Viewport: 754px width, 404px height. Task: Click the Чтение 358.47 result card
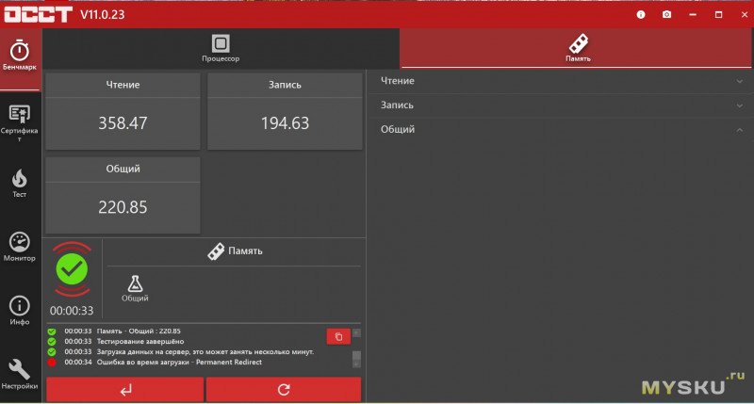tap(123, 111)
